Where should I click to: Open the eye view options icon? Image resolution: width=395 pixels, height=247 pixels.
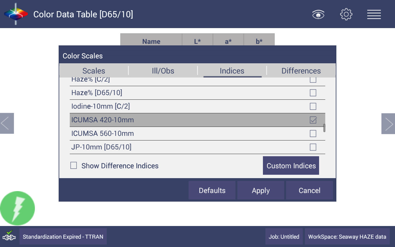[318, 15]
